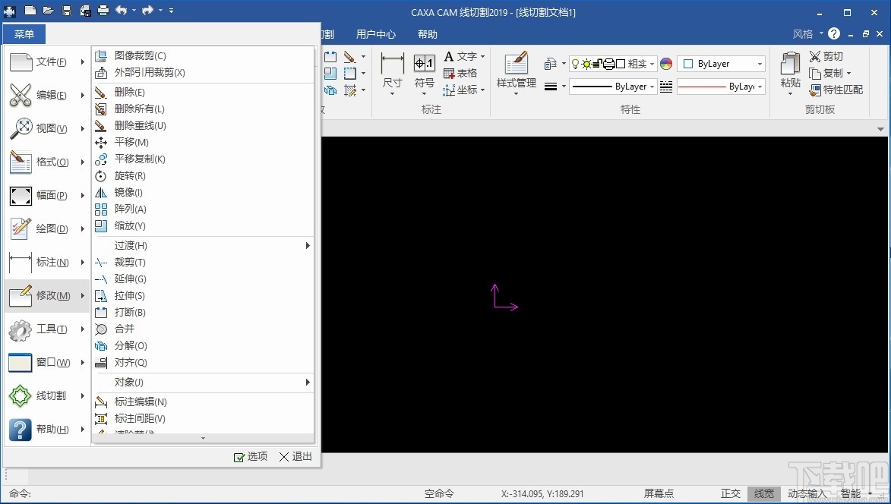This screenshot has width=891, height=504.
Task: Choose Rotate 旋转(R)
Action: coord(203,176)
